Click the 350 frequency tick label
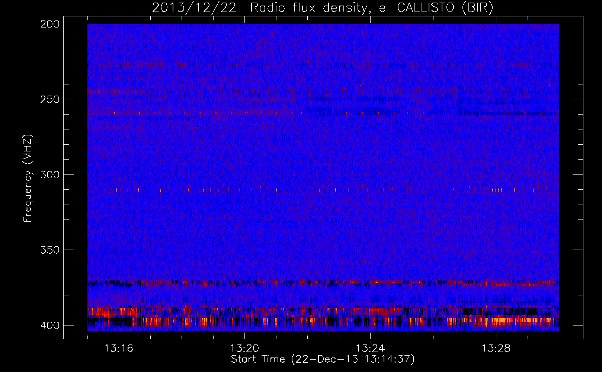This screenshot has width=602, height=372. point(50,250)
